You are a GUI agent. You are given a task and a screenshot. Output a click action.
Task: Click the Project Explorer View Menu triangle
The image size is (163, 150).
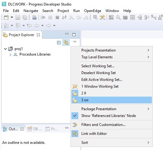(75, 42)
